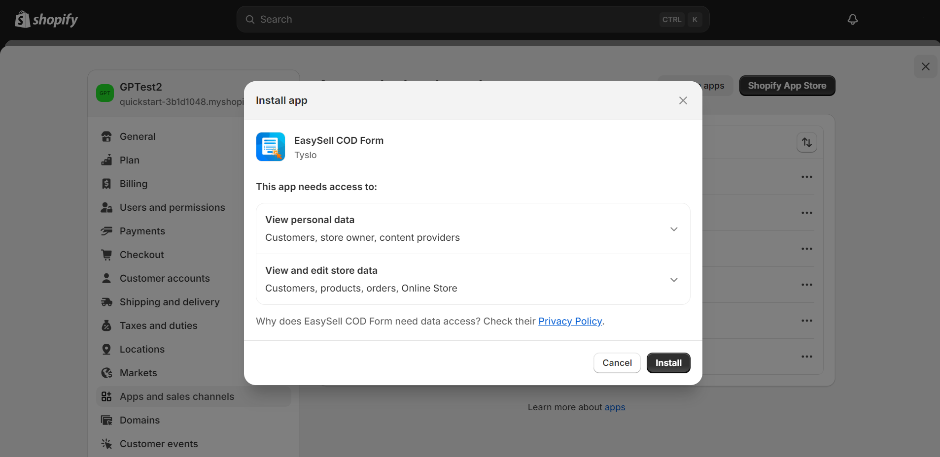Click the EasySell COD Form app icon

click(270, 147)
